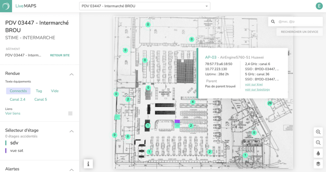Select the Canal 2.4 option
Screen dimensions: 326x172
18,99
